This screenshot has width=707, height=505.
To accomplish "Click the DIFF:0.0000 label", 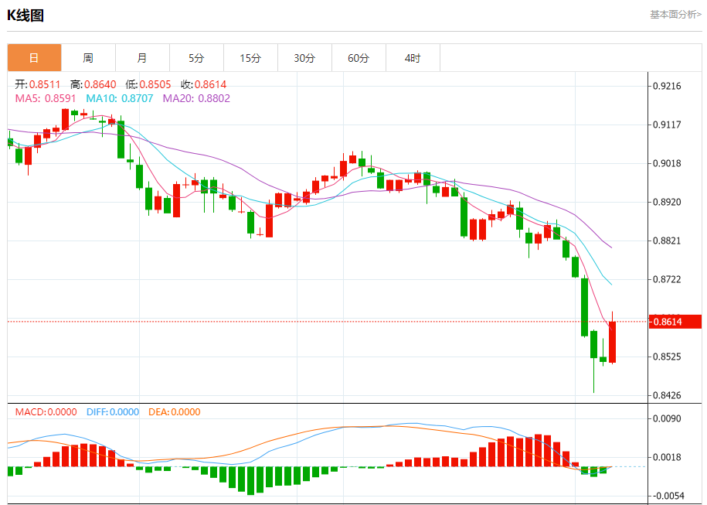I will point(113,412).
